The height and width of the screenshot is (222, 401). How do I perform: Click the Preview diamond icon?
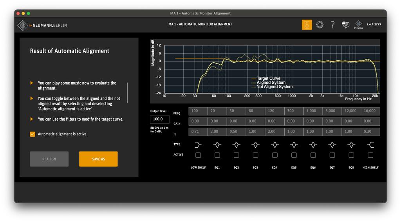[358, 25]
